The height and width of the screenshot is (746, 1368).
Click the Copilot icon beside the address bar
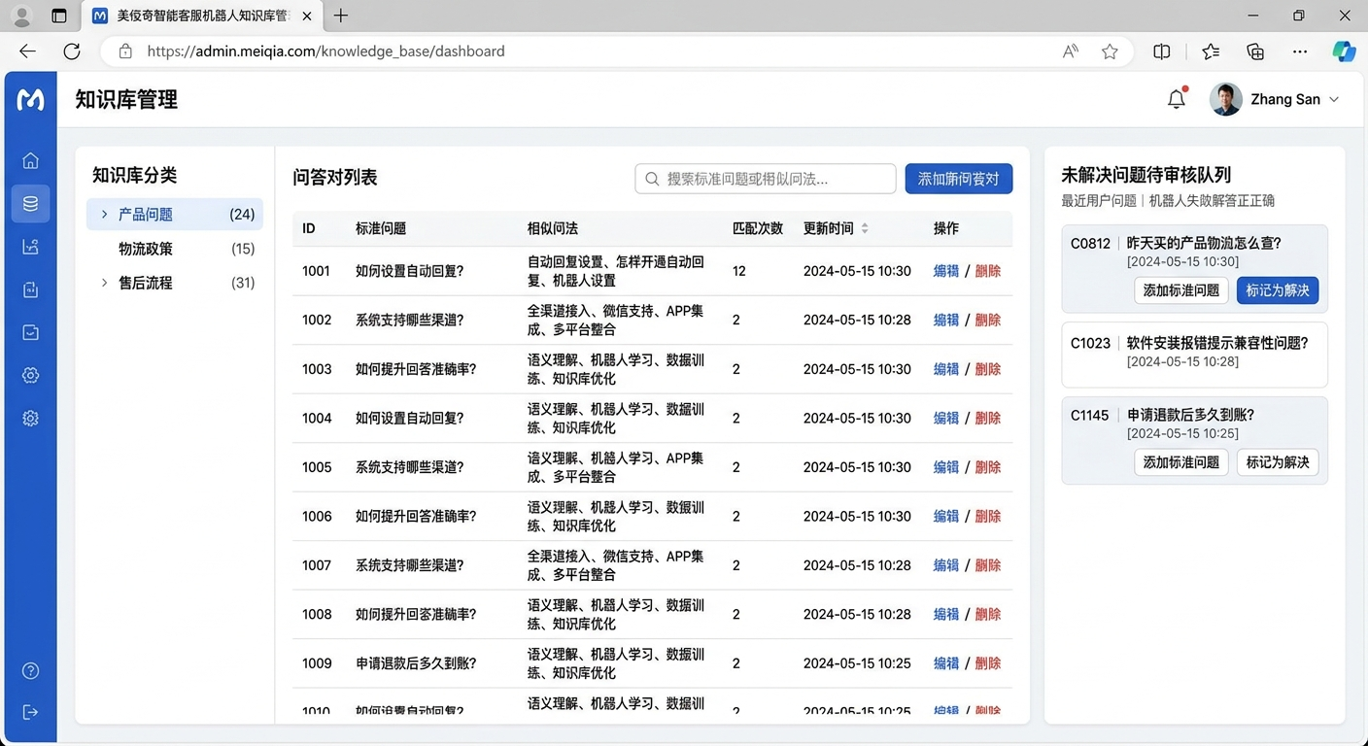[x=1344, y=51]
